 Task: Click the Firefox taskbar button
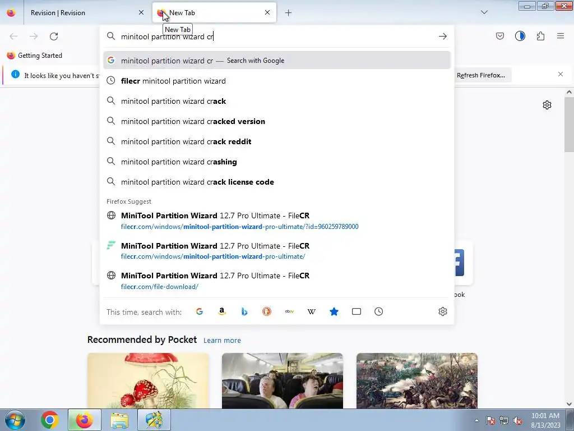point(85,420)
